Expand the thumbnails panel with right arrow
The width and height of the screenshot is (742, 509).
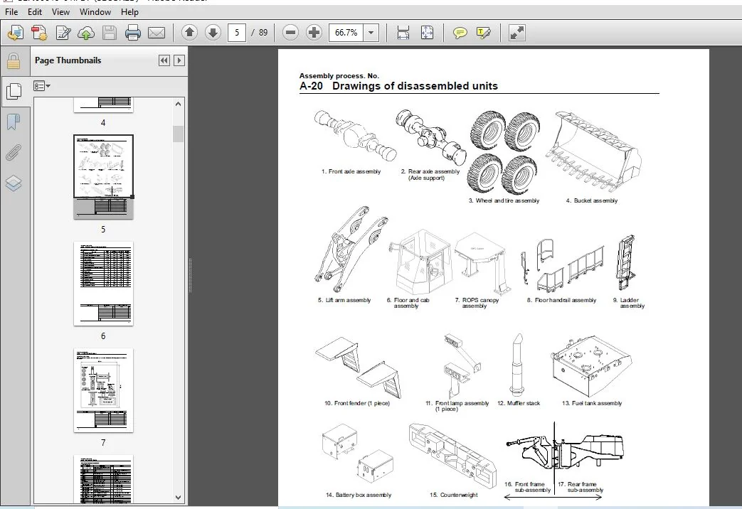179,60
